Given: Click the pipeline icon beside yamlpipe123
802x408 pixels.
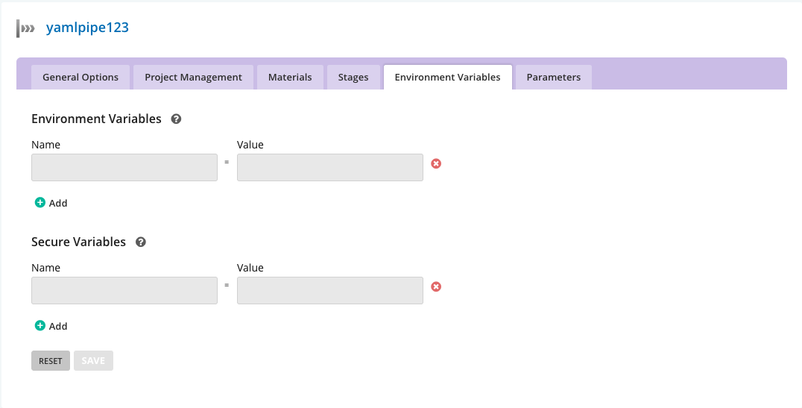Looking at the screenshot, I should click(26, 29).
